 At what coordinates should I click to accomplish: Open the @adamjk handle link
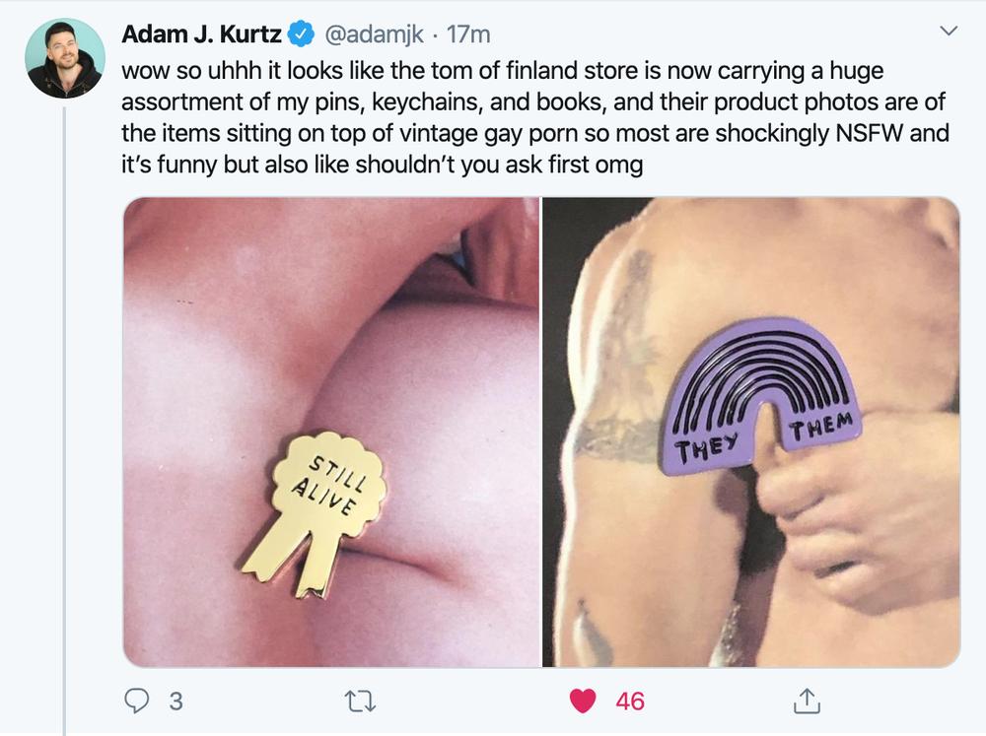click(374, 33)
